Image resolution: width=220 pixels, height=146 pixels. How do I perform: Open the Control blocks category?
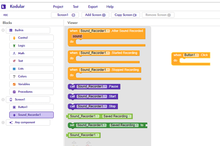(x=32, y=38)
